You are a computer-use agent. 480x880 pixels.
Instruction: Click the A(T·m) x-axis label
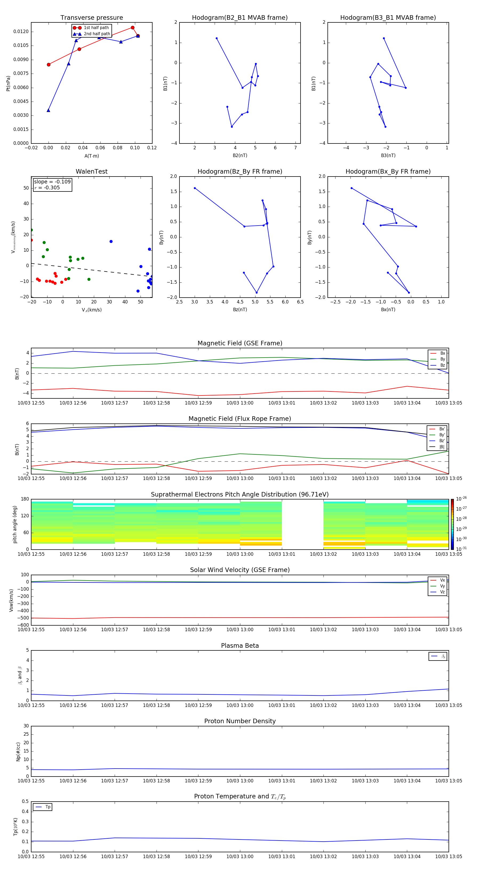tap(91, 156)
